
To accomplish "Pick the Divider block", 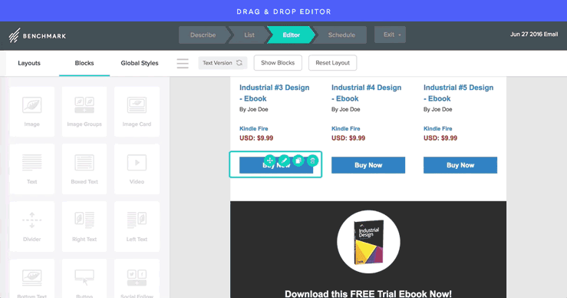I will [x=31, y=227].
